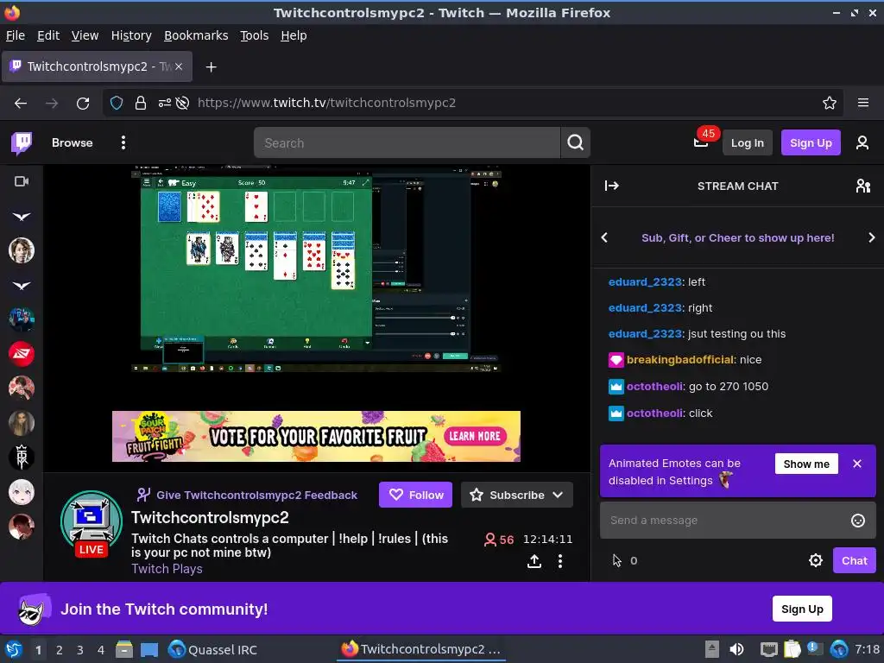Click the Learn More ad button
The width and height of the screenshot is (884, 663).
point(475,436)
